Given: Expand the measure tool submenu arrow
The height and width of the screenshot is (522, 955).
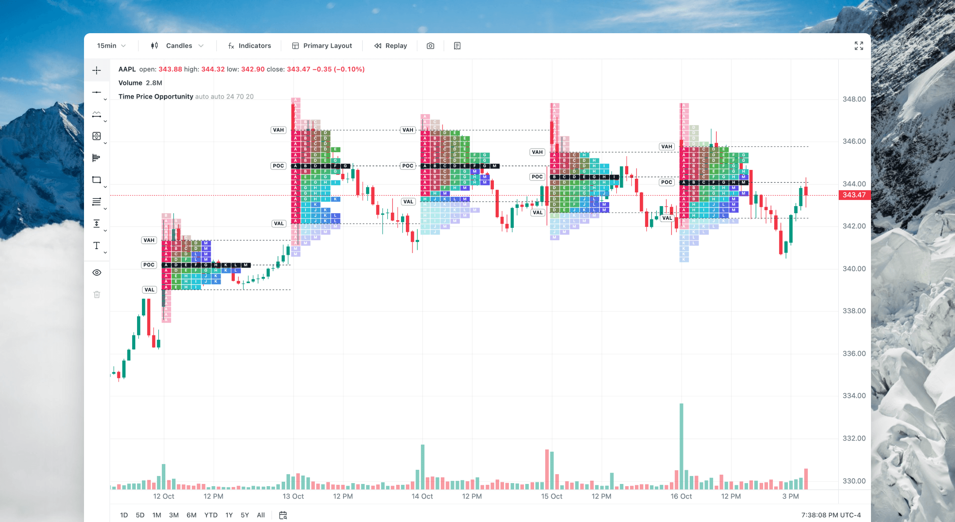Looking at the screenshot, I should 105,230.
